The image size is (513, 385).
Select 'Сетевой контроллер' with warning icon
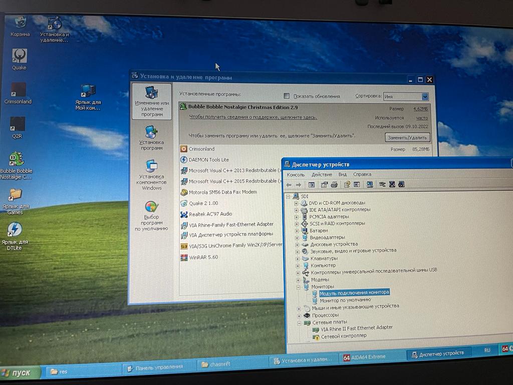coord(343,336)
